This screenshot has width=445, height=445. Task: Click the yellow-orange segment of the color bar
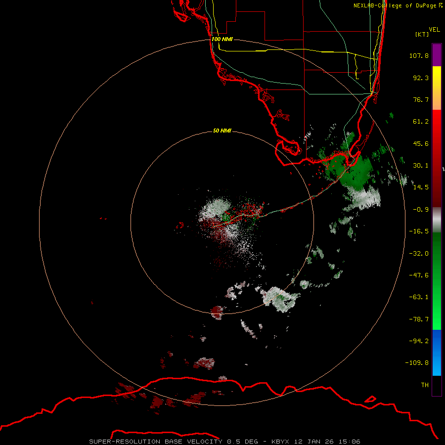pyautogui.click(x=437, y=88)
